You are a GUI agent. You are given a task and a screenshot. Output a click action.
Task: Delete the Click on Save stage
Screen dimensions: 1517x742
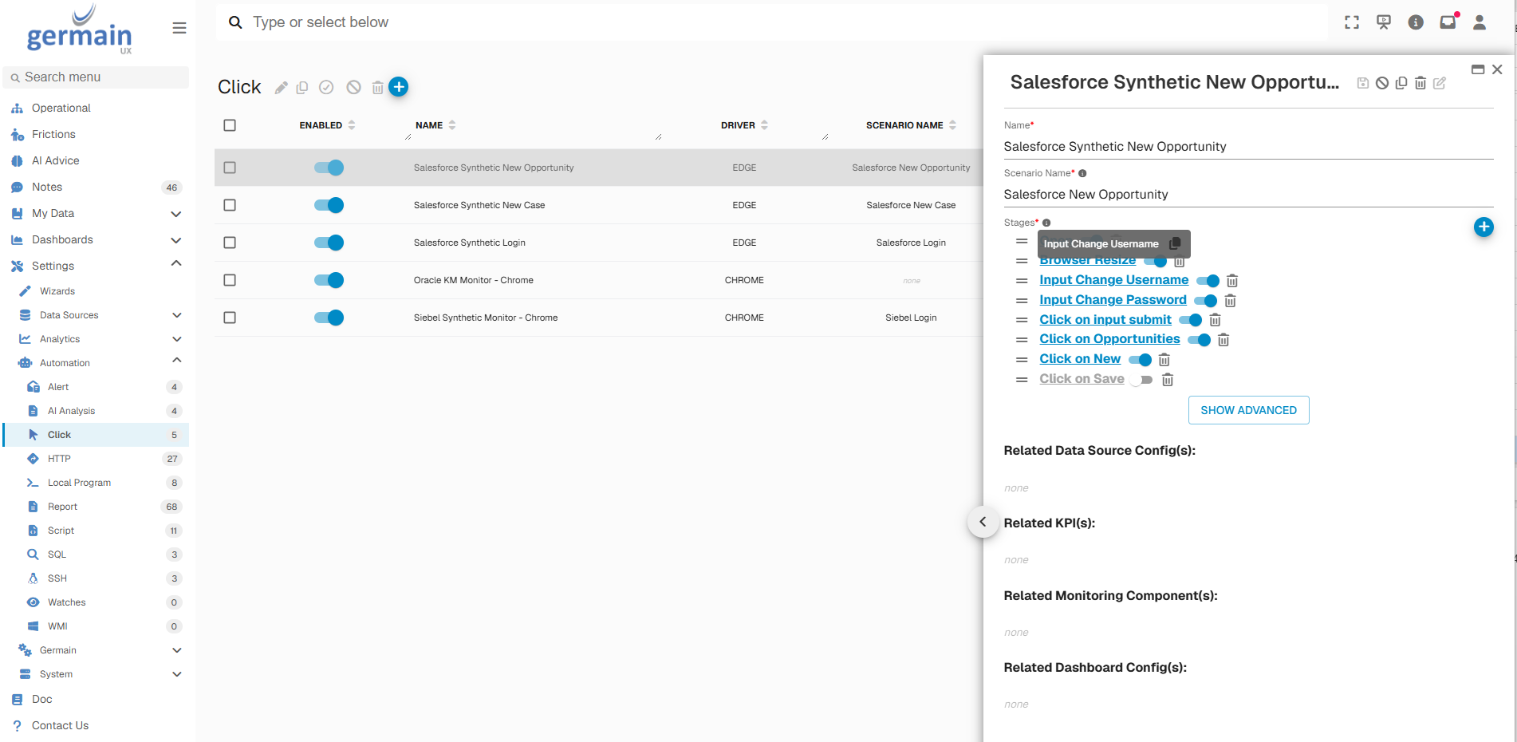tap(1168, 380)
